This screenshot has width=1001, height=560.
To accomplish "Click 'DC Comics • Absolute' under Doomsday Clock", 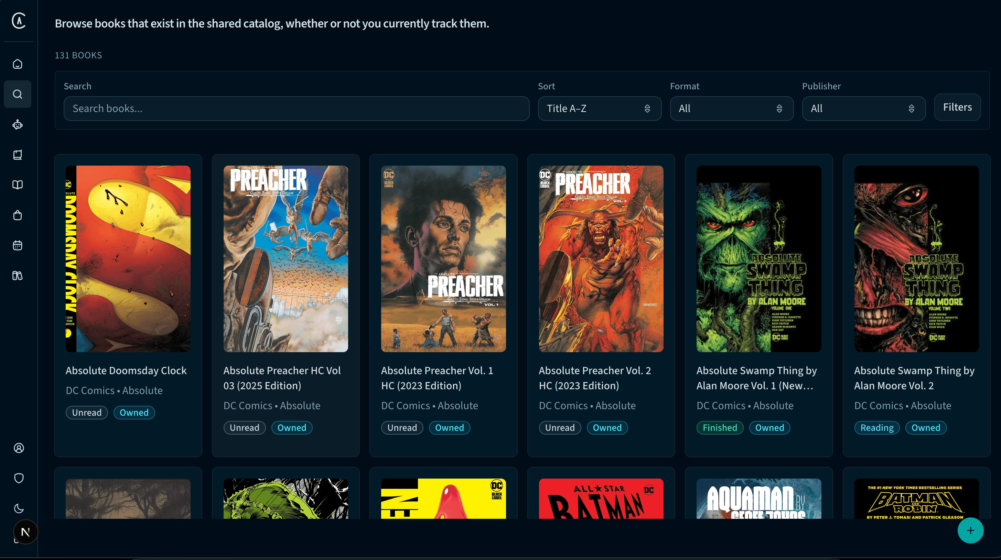I will (x=114, y=390).
